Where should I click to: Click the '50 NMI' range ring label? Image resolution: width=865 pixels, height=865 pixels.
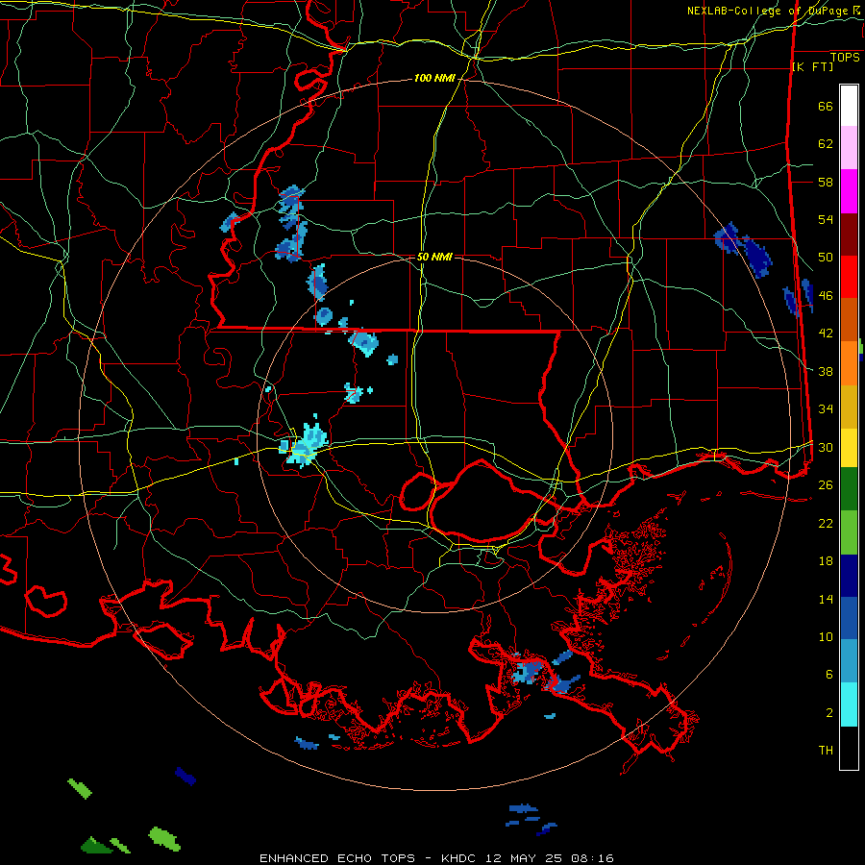pyautogui.click(x=434, y=257)
